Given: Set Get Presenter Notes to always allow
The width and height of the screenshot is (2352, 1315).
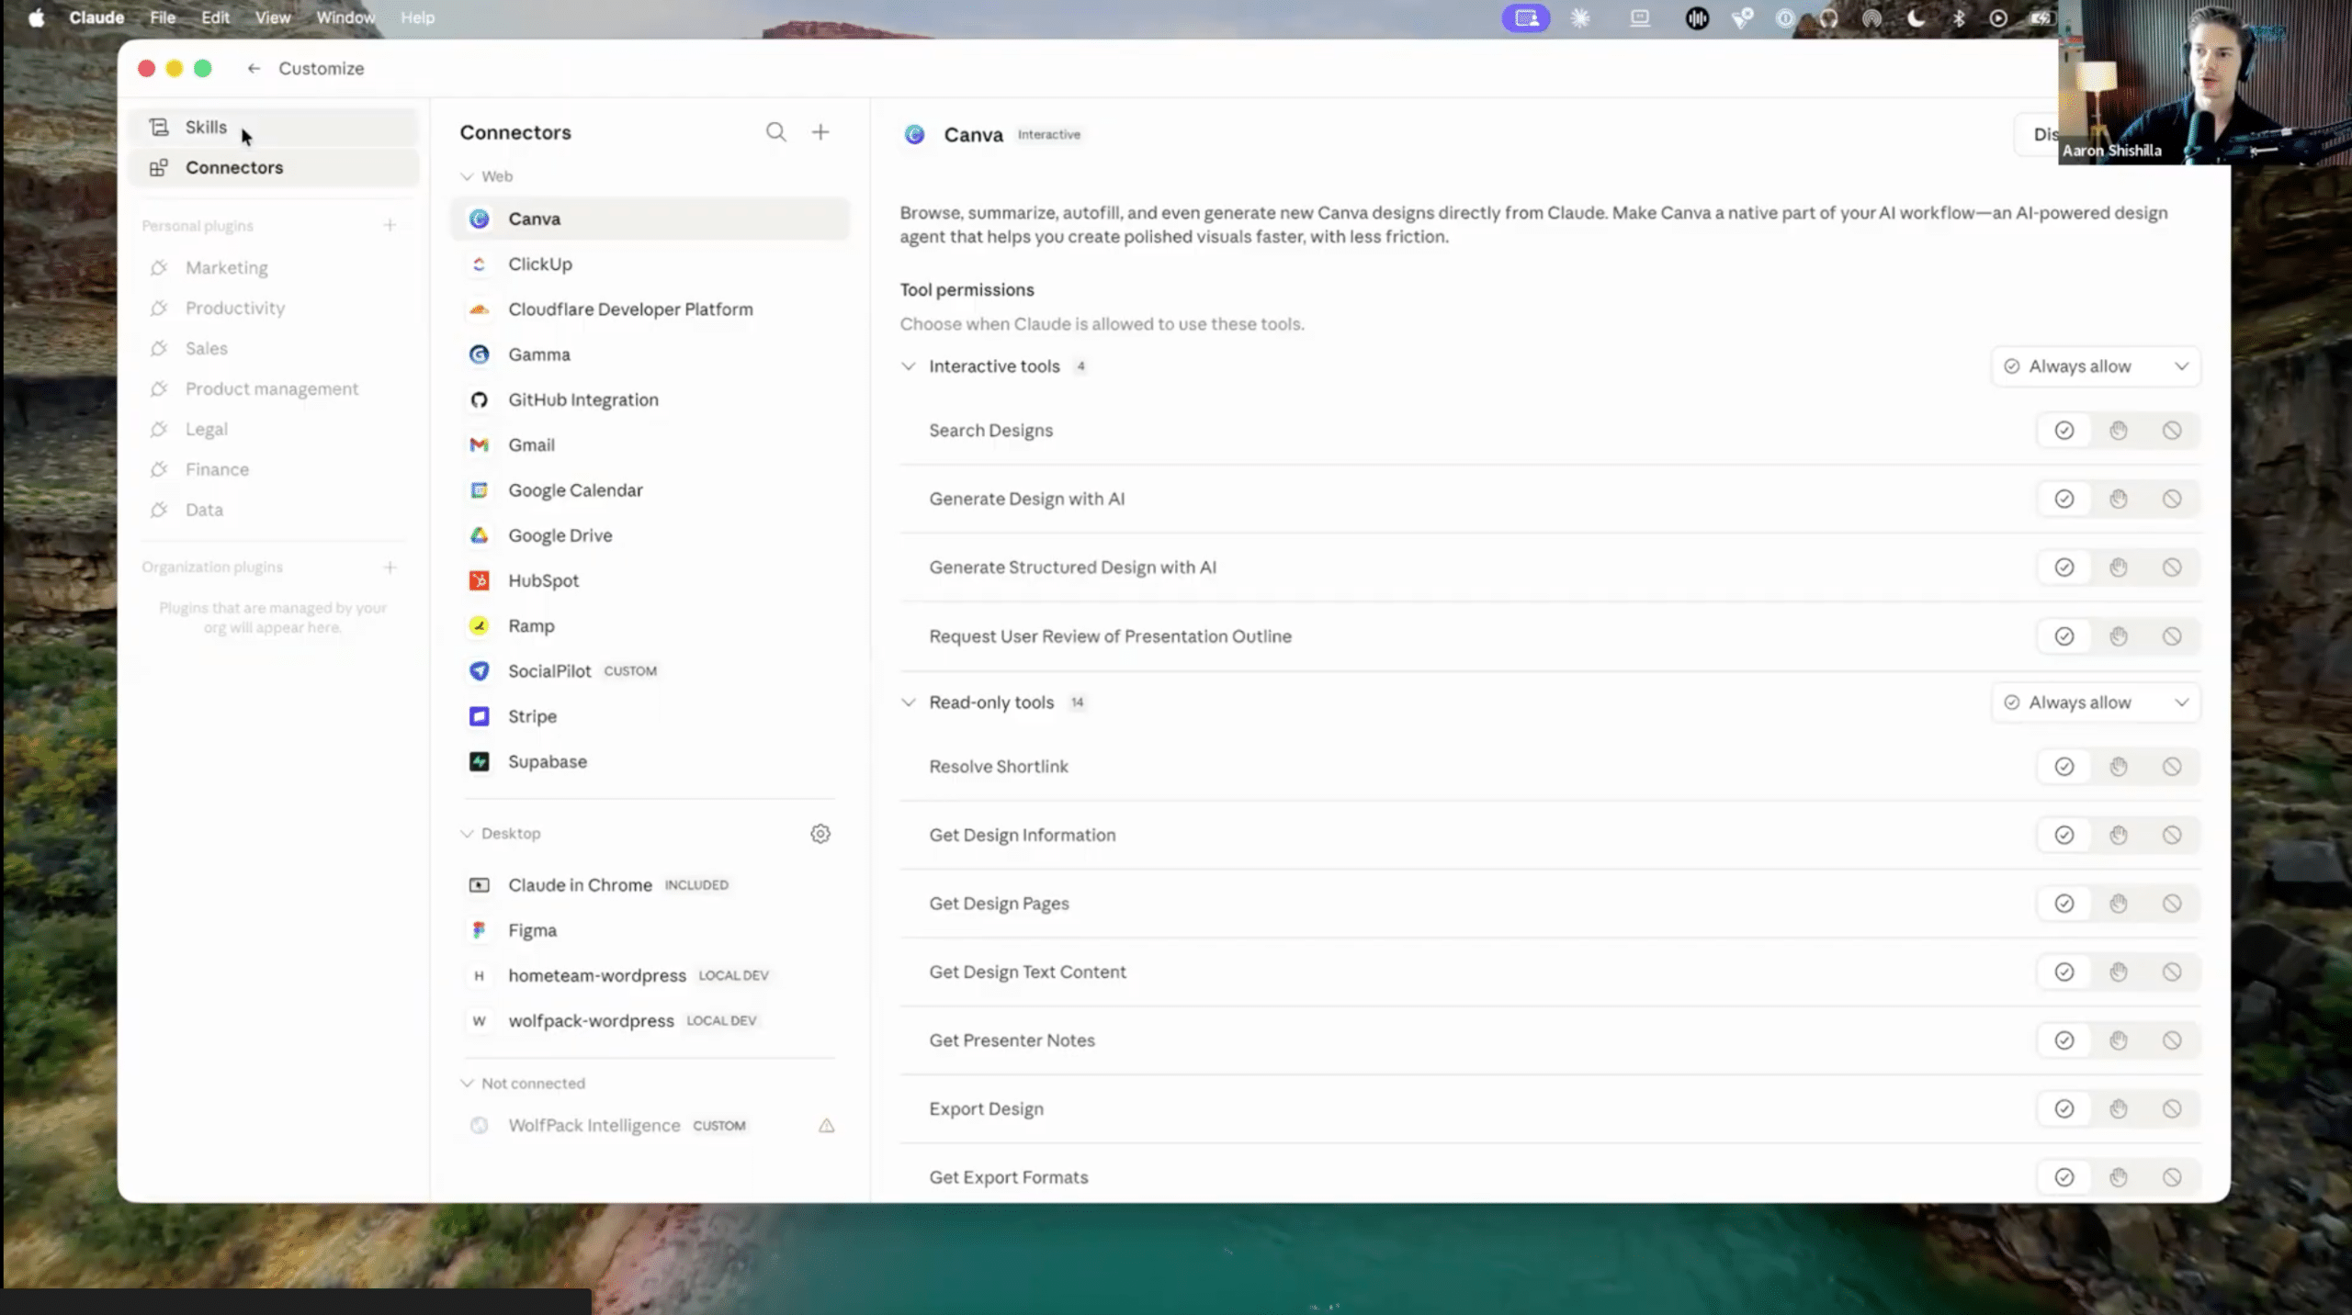Looking at the screenshot, I should coord(2064,1040).
